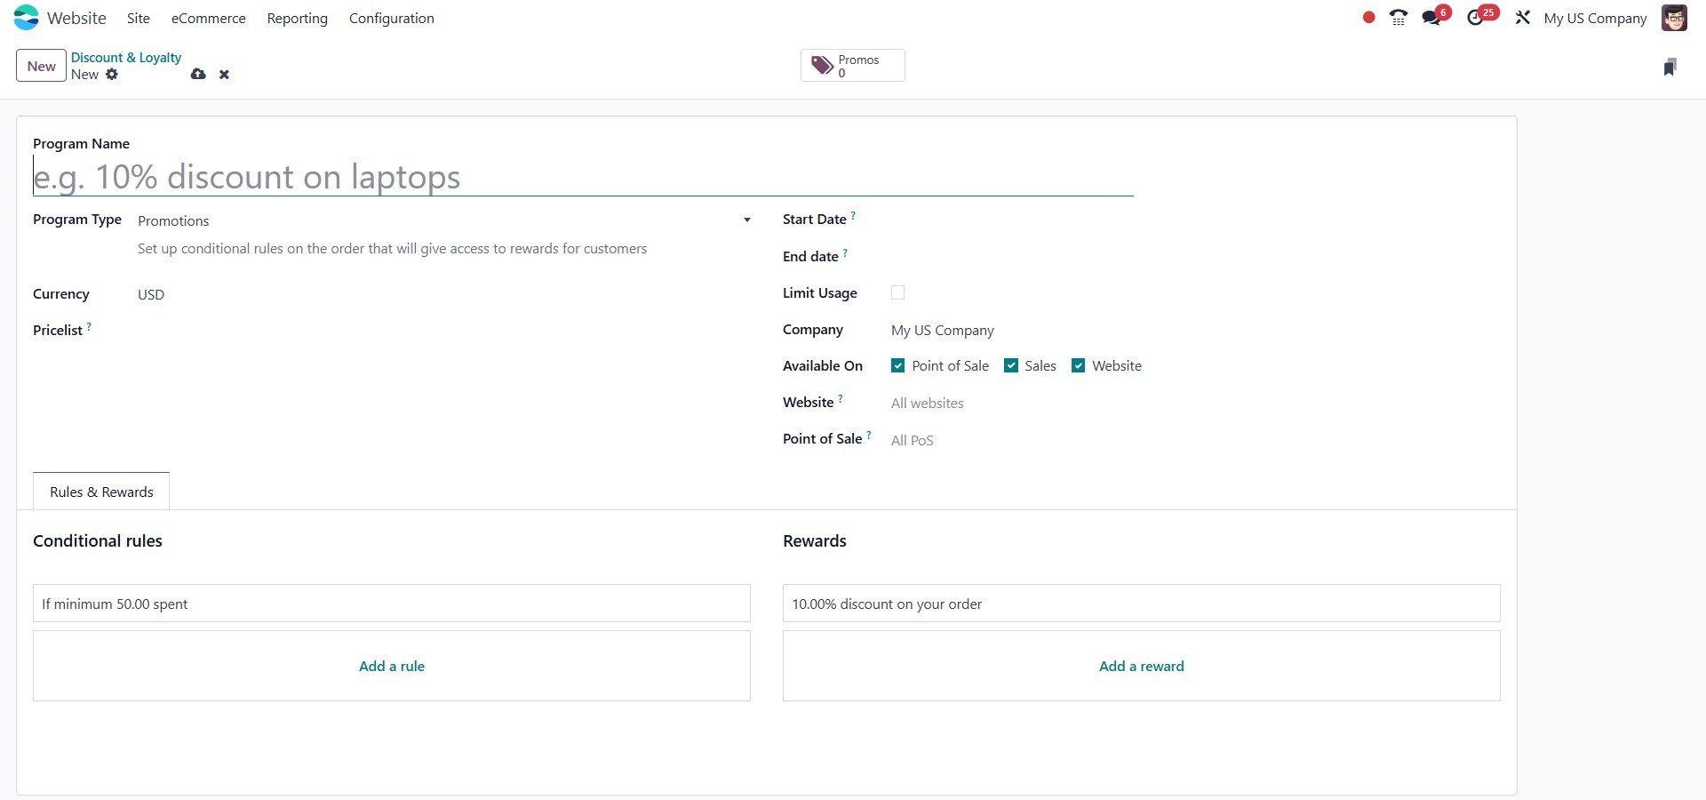Uncheck the Point of Sale checkbox
The image size is (1706, 800).
click(897, 365)
